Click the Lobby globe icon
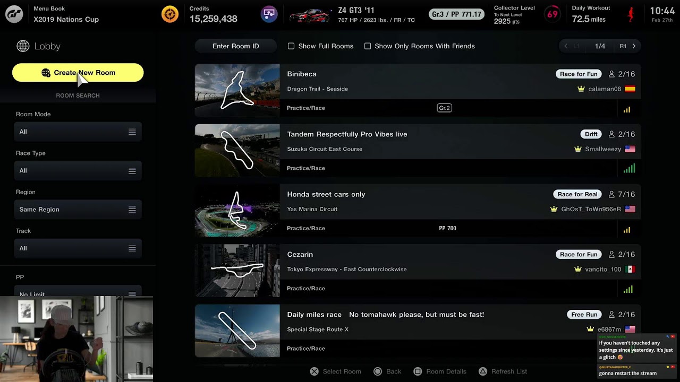The width and height of the screenshot is (680, 382). pyautogui.click(x=23, y=46)
